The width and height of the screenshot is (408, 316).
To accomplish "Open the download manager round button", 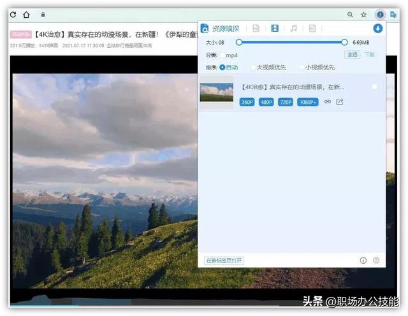I will (378, 28).
